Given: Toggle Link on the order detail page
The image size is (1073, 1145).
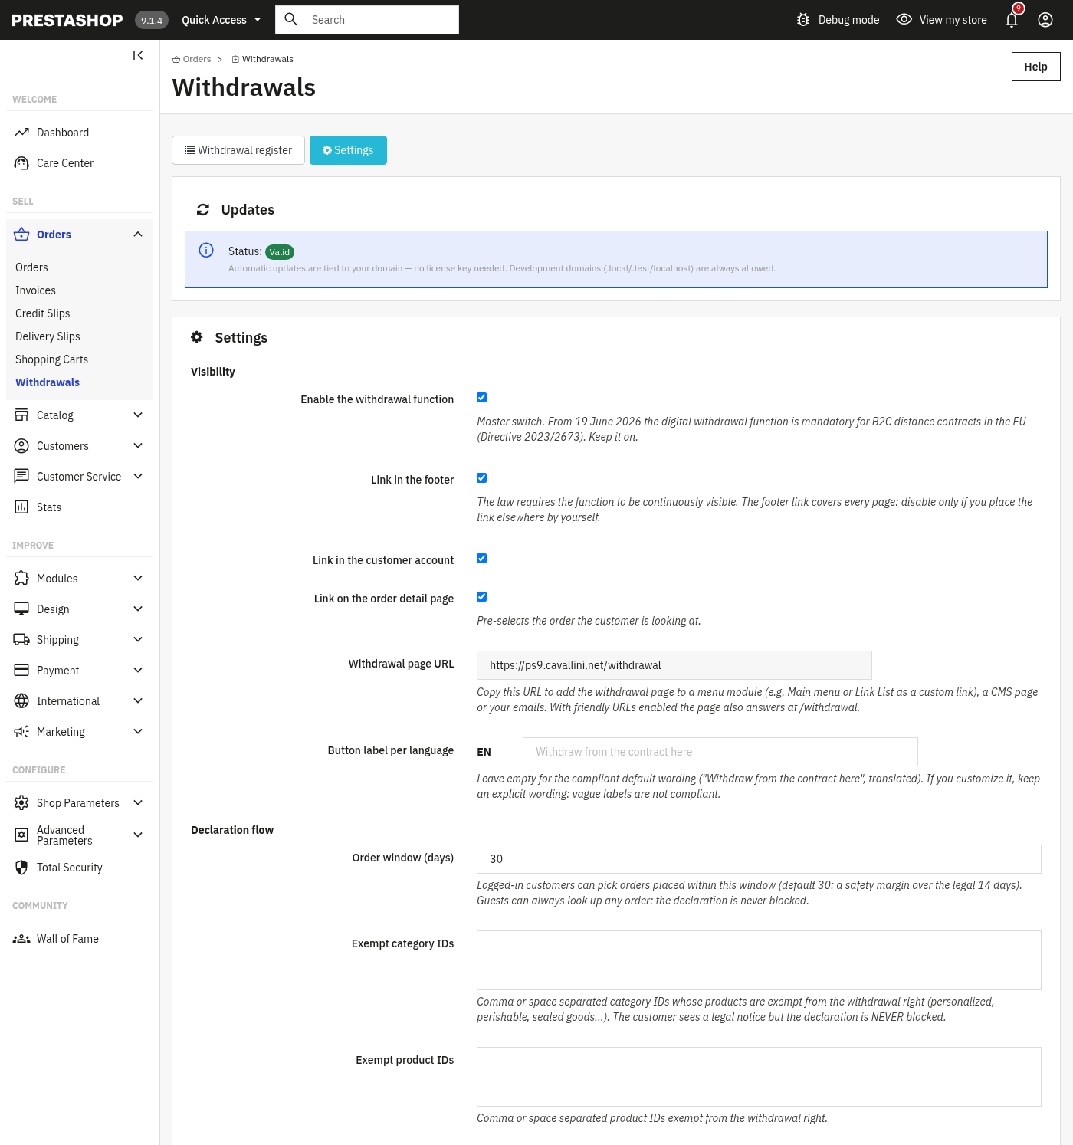Looking at the screenshot, I should tap(482, 597).
